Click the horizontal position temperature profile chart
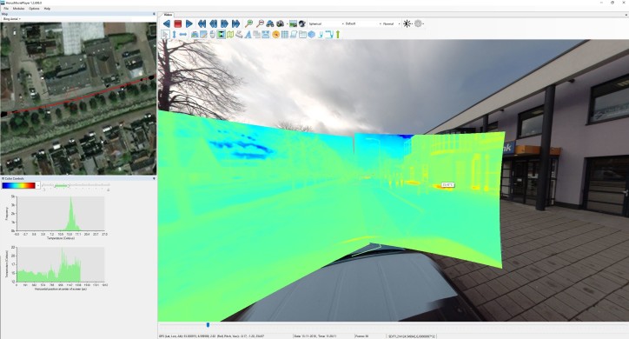Image resolution: width=629 pixels, height=339 pixels. click(61, 264)
